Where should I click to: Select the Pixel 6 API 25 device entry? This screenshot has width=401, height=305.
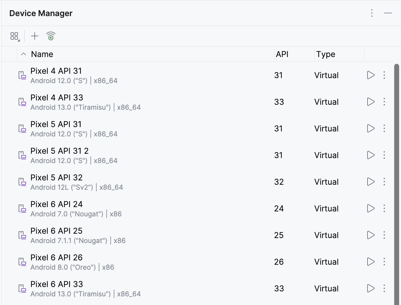pyautogui.click(x=124, y=235)
